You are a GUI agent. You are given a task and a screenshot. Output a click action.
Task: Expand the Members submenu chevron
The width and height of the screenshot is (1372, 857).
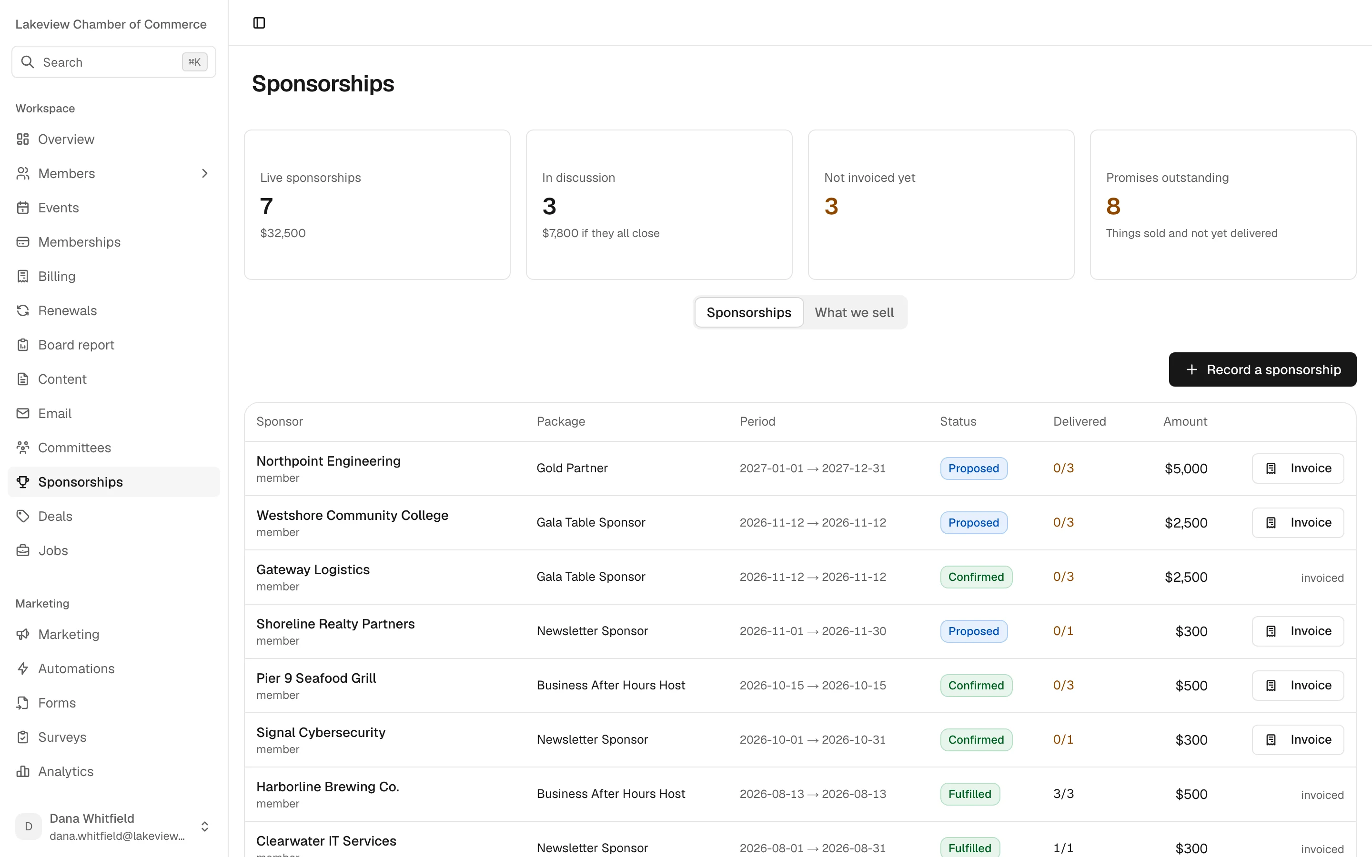point(205,173)
